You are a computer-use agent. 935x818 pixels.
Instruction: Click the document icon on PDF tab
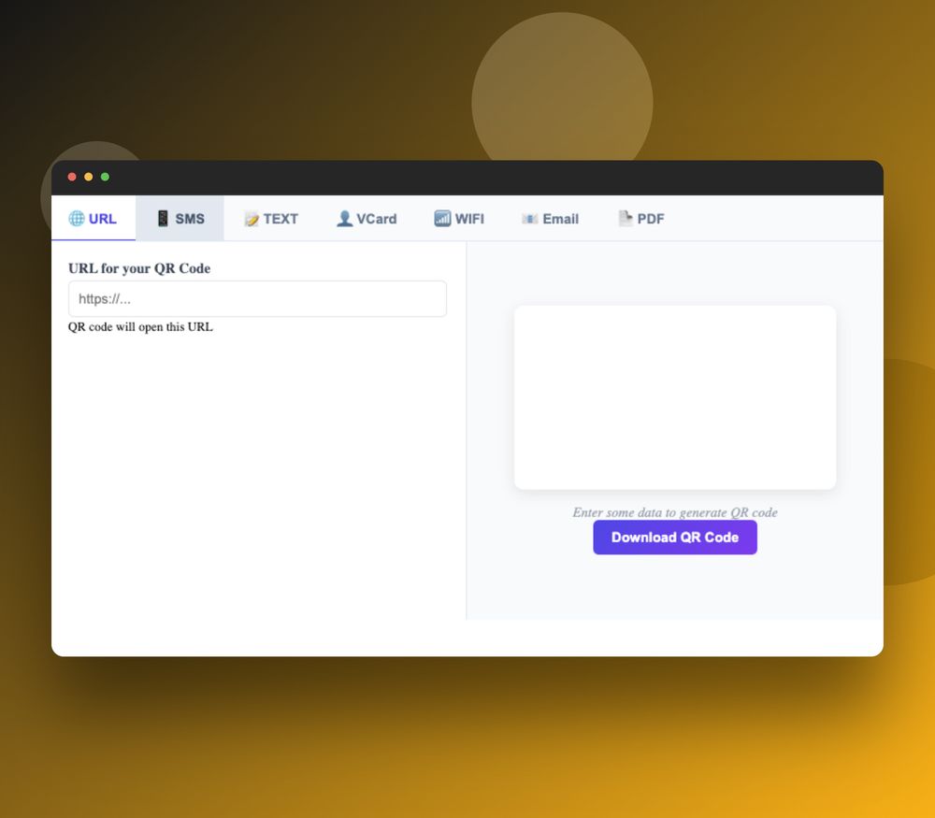(625, 218)
